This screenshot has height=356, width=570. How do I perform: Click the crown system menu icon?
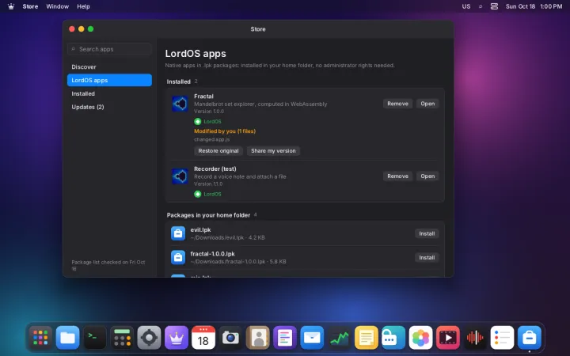coord(11,6)
